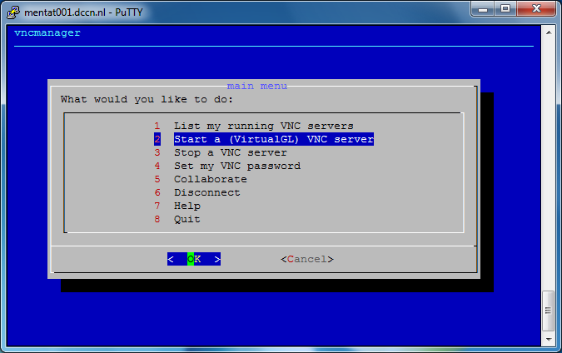
Task: Click the scrollbar down arrow
Action: pos(548,341)
